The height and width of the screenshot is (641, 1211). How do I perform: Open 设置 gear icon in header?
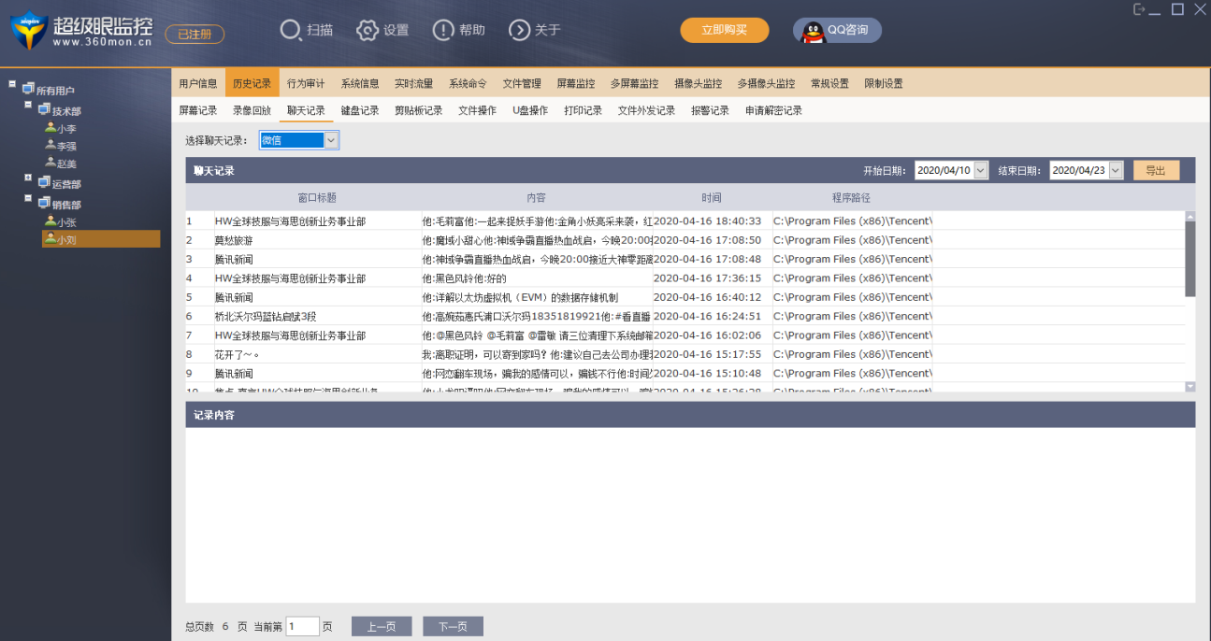367,30
